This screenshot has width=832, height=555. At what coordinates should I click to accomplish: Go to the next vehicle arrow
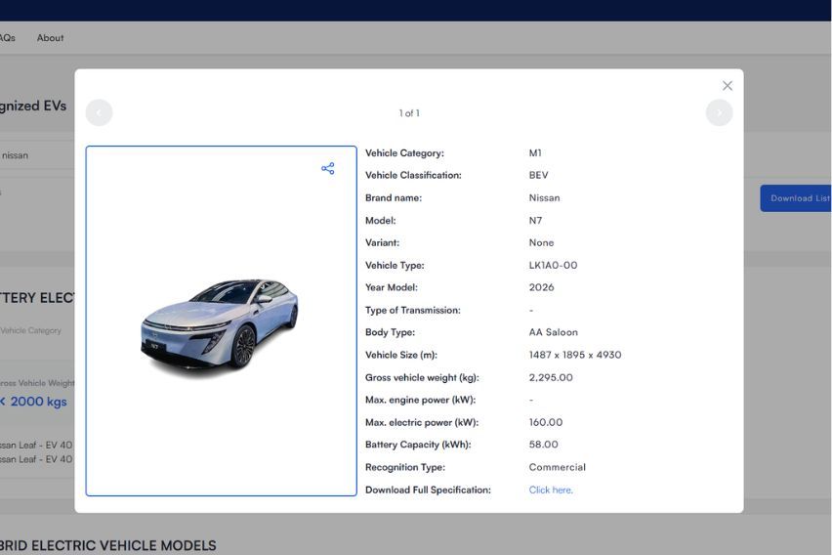719,112
